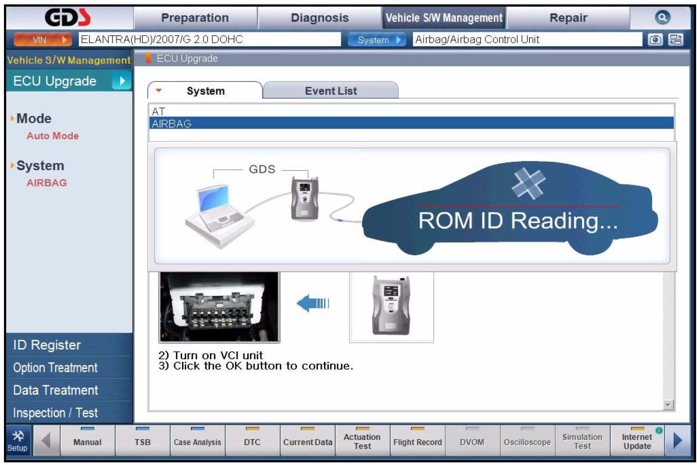
Task: Select AT in the system list
Action: point(411,111)
